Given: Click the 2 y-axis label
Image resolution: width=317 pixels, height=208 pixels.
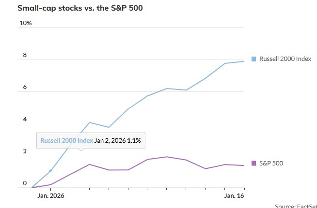Looking at the screenshot, I should click(x=25, y=151).
